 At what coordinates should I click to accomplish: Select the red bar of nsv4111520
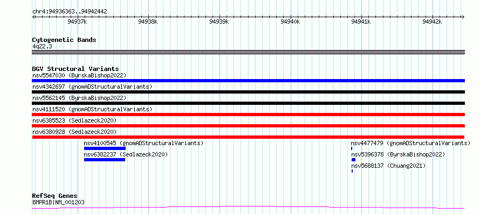[x=248, y=115]
